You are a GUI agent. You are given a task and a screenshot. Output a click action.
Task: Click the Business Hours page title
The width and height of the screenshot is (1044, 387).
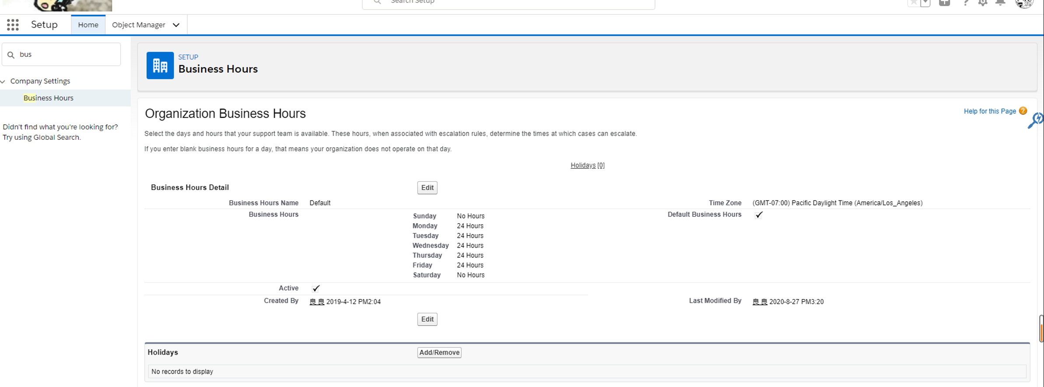click(218, 69)
